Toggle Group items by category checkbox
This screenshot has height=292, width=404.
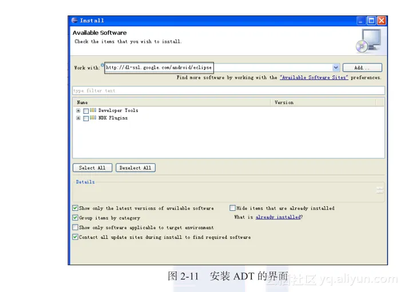(x=75, y=218)
